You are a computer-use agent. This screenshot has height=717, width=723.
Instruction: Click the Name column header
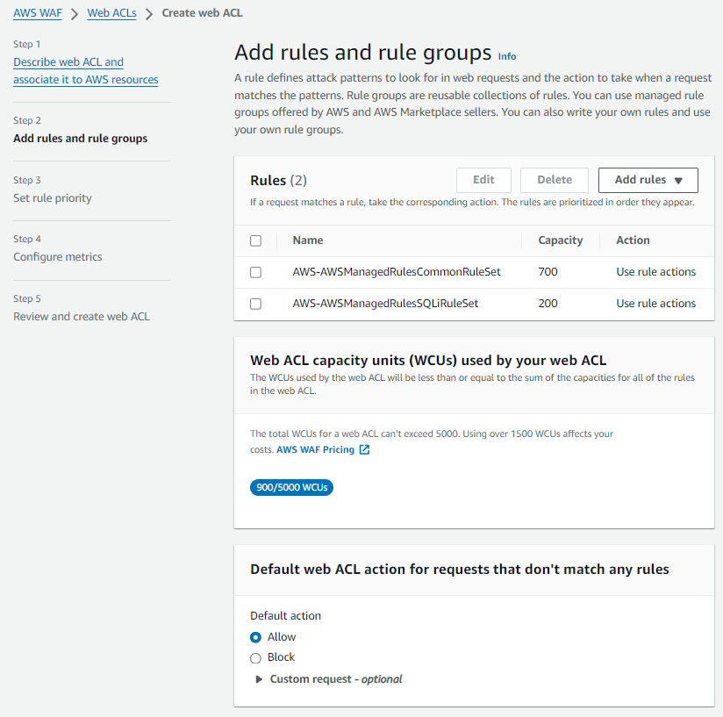[x=308, y=240]
